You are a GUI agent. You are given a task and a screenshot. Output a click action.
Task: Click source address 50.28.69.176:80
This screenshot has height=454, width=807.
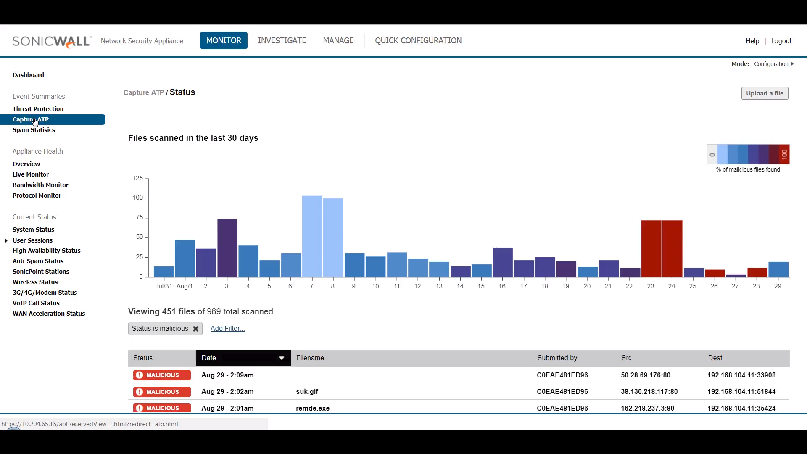pos(646,375)
